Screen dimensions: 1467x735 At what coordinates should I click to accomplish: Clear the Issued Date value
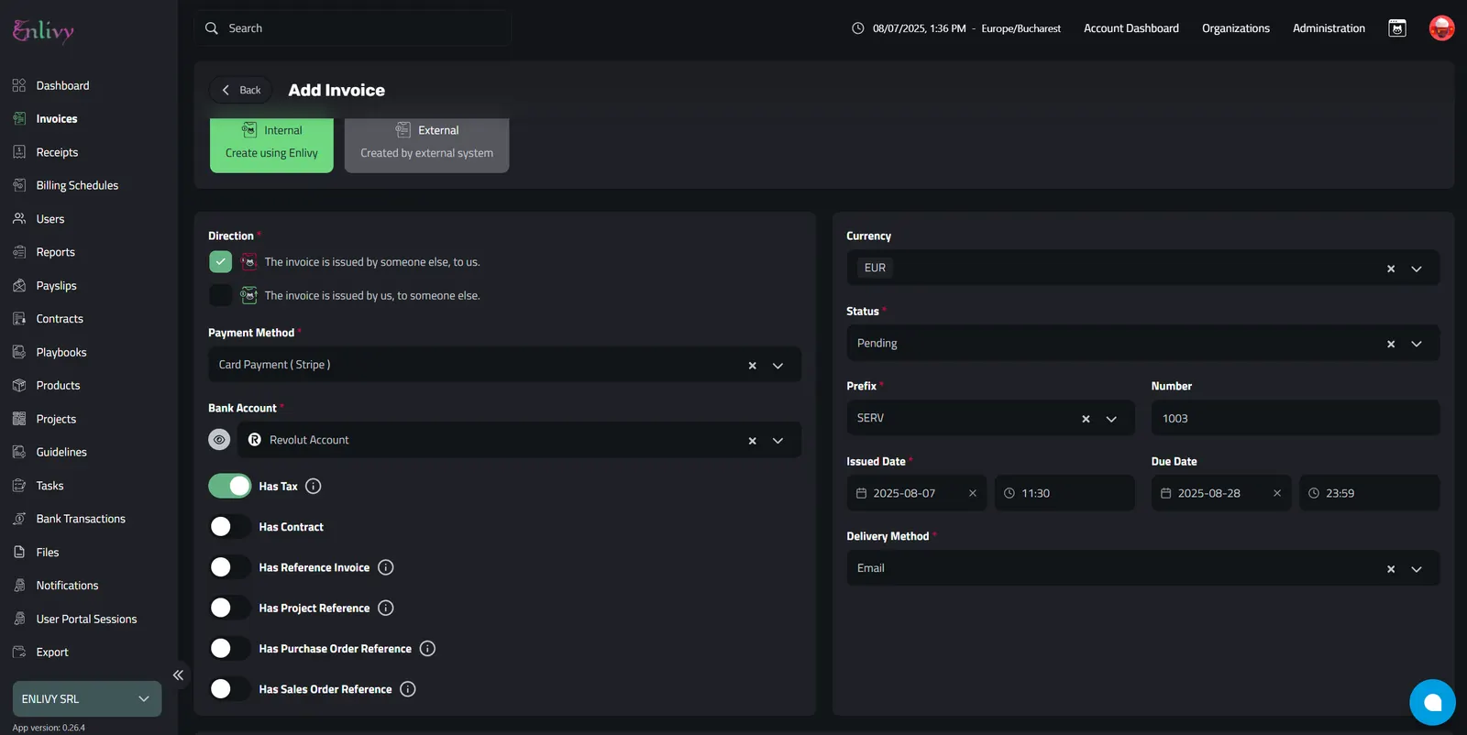tap(973, 493)
